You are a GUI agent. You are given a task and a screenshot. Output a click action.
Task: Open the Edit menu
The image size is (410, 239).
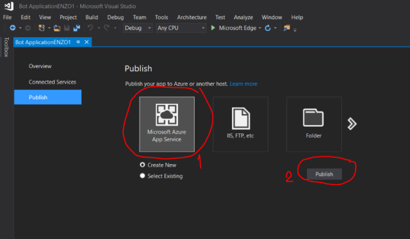point(26,17)
